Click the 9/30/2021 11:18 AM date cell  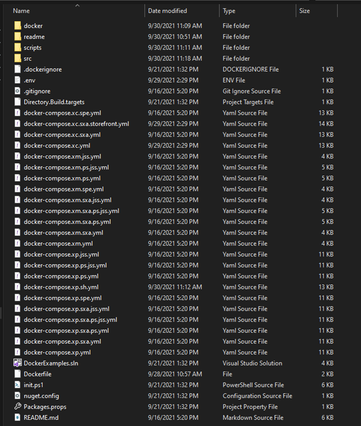(175, 58)
